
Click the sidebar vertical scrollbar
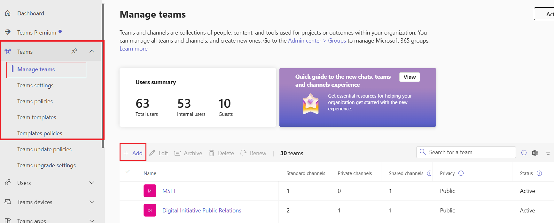(x=103, y=77)
